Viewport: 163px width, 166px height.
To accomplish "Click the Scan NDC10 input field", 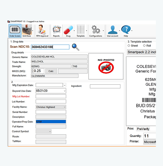I will coord(50,47).
